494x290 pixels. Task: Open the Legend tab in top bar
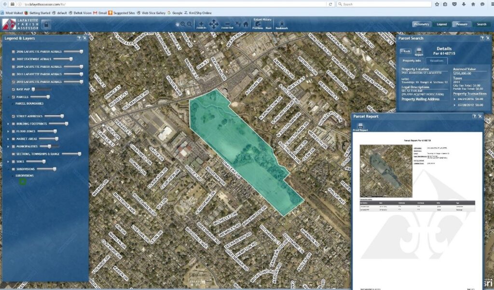point(441,24)
